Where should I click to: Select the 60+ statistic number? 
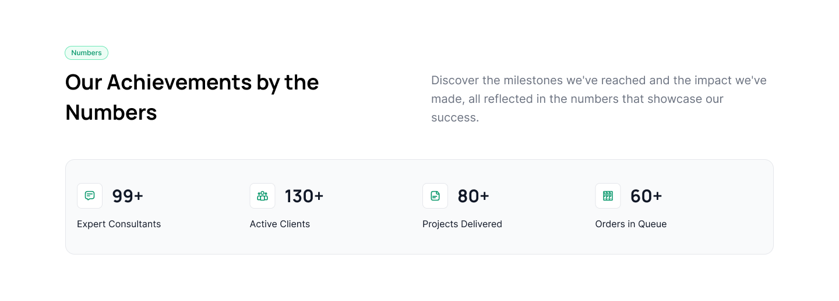646,196
